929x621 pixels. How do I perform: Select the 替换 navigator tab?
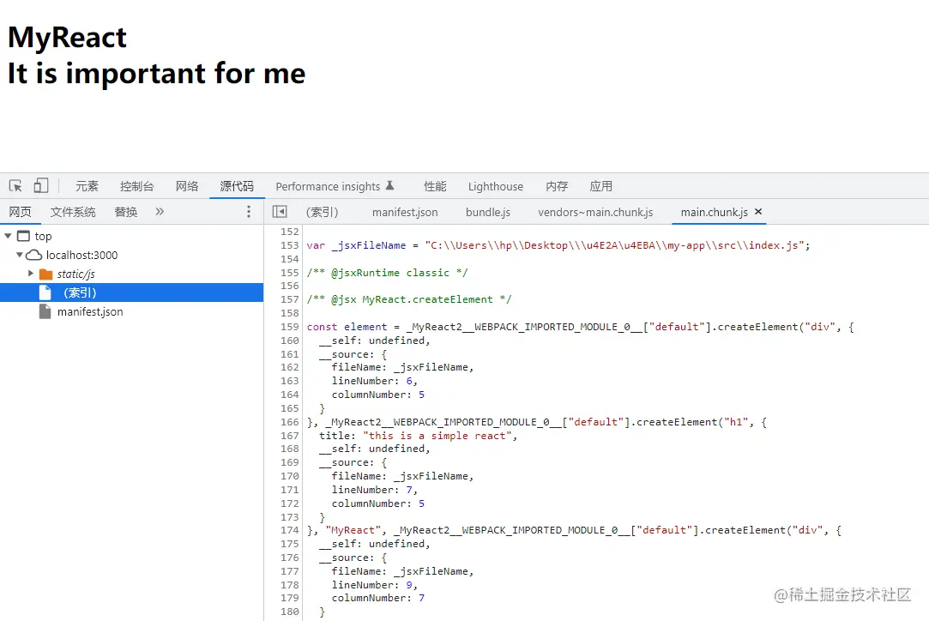125,212
